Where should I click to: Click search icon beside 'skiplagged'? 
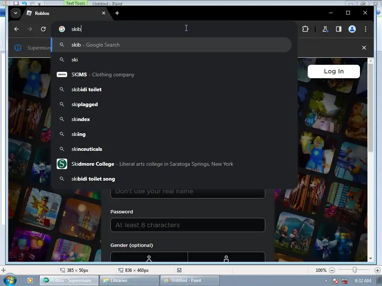click(x=62, y=104)
